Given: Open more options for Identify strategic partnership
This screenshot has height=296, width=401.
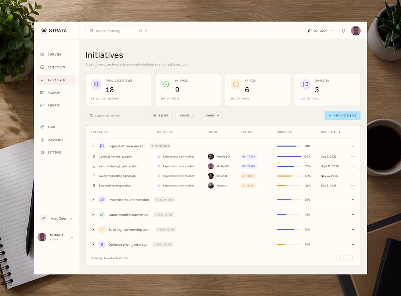Looking at the screenshot, I should pyautogui.click(x=353, y=166).
